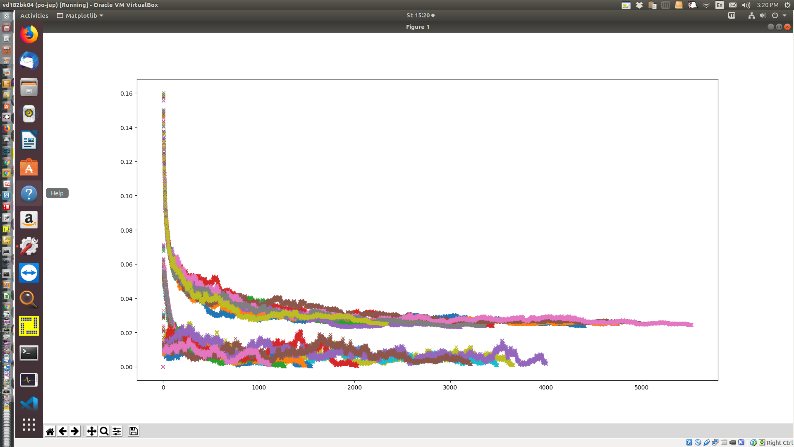Click the x-axis tick label 5000

(x=641, y=387)
